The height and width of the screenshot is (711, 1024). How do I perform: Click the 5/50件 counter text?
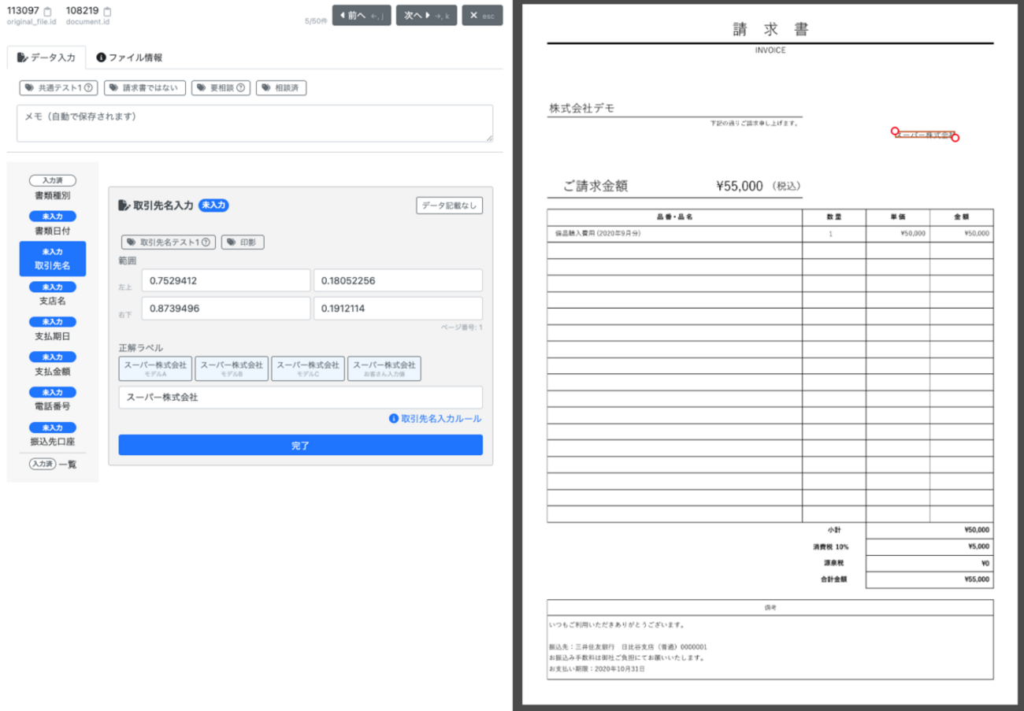pos(316,21)
